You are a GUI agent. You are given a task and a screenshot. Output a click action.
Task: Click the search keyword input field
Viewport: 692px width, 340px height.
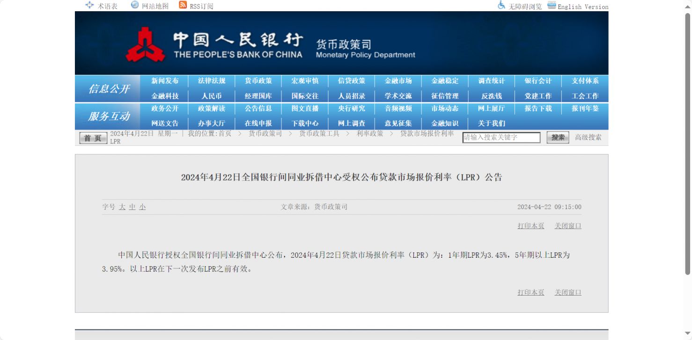click(x=501, y=137)
